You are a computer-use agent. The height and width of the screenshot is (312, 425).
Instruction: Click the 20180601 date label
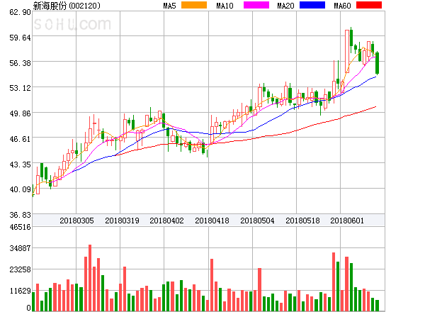347,221
